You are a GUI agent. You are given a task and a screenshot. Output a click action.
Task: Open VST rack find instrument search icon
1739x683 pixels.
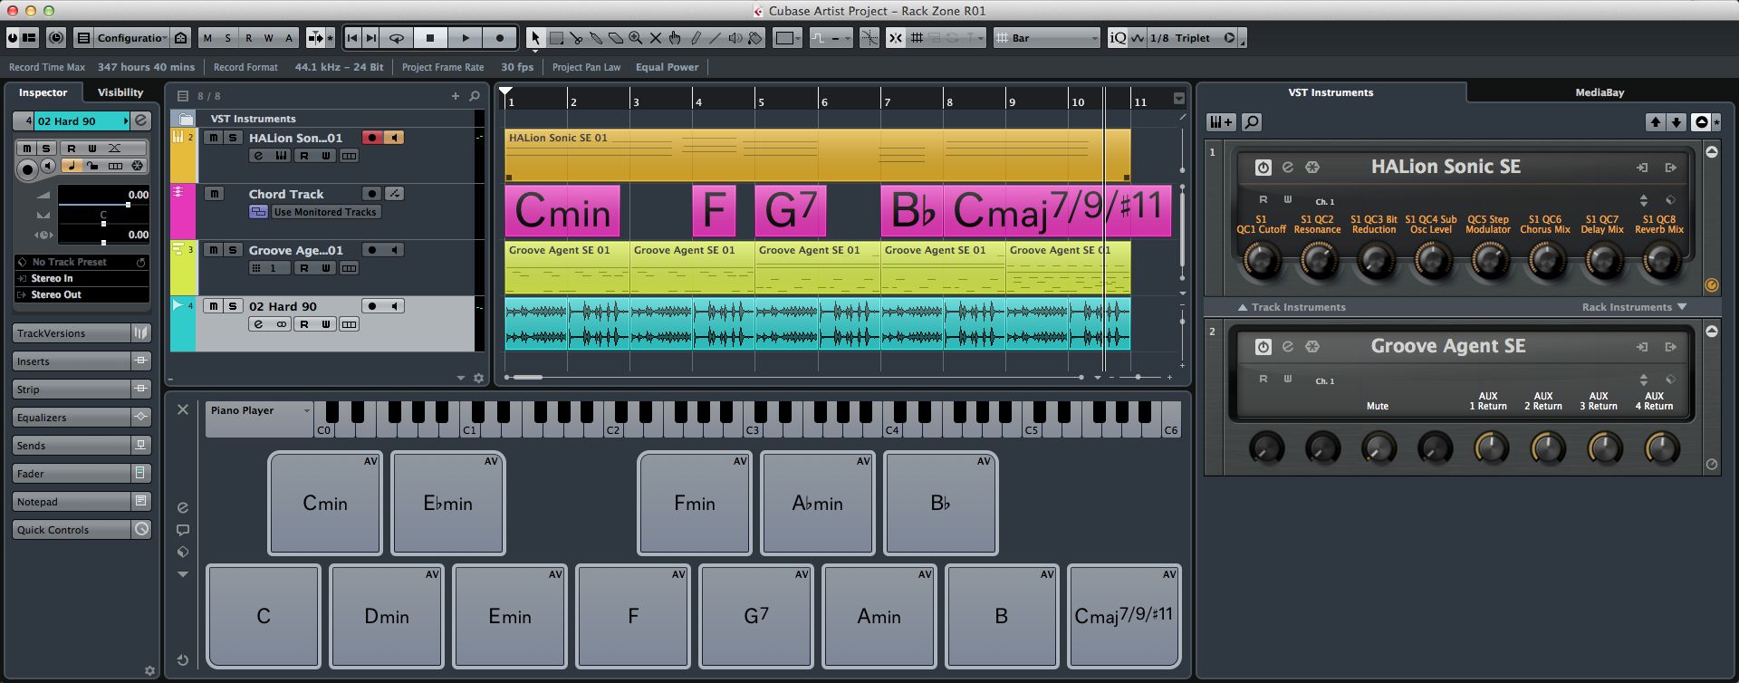(x=1251, y=122)
